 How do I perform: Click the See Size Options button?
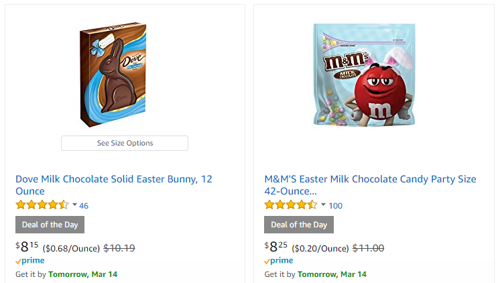point(125,143)
